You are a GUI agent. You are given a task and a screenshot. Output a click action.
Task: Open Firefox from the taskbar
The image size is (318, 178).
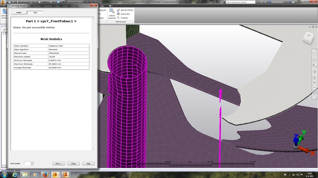click(45, 174)
